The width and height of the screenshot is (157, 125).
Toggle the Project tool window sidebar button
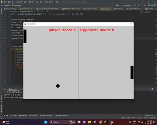point(1,11)
